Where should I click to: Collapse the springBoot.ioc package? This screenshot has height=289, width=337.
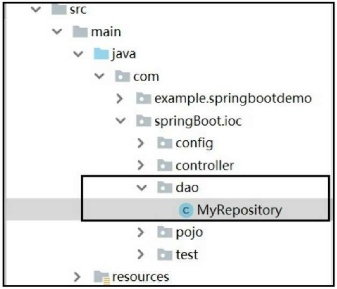coord(121,121)
